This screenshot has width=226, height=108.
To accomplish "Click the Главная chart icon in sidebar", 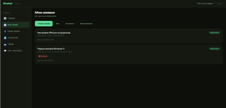I will pos(5,18).
